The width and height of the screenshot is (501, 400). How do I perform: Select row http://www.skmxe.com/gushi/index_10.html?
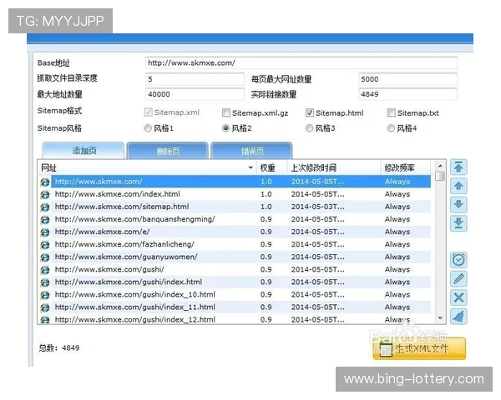tap(235, 295)
